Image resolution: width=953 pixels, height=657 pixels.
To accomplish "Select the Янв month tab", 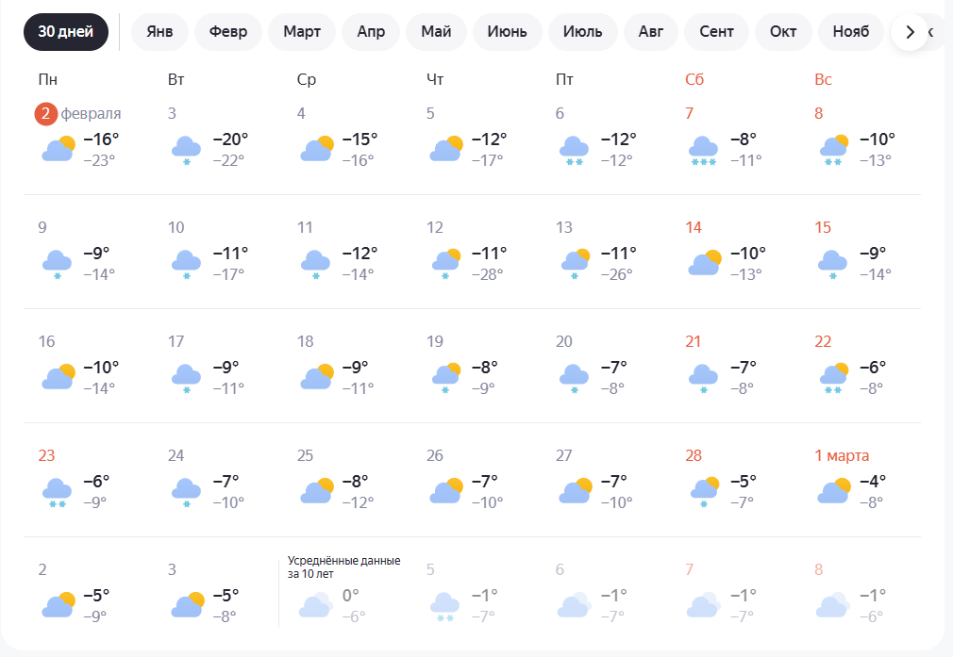I will point(160,32).
